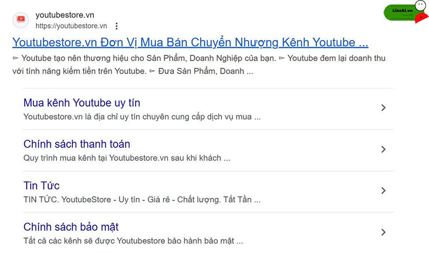This screenshot has height=253, width=429.
Task: Open the Youtubestore.vn Đơn Vị Mua Bán title link
Action: (x=190, y=42)
